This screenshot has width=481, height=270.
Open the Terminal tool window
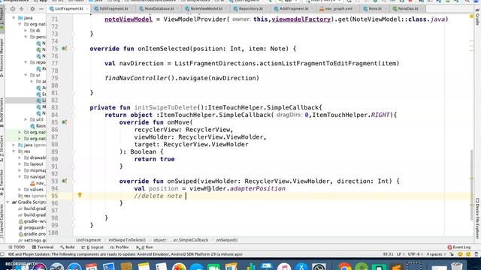42,247
